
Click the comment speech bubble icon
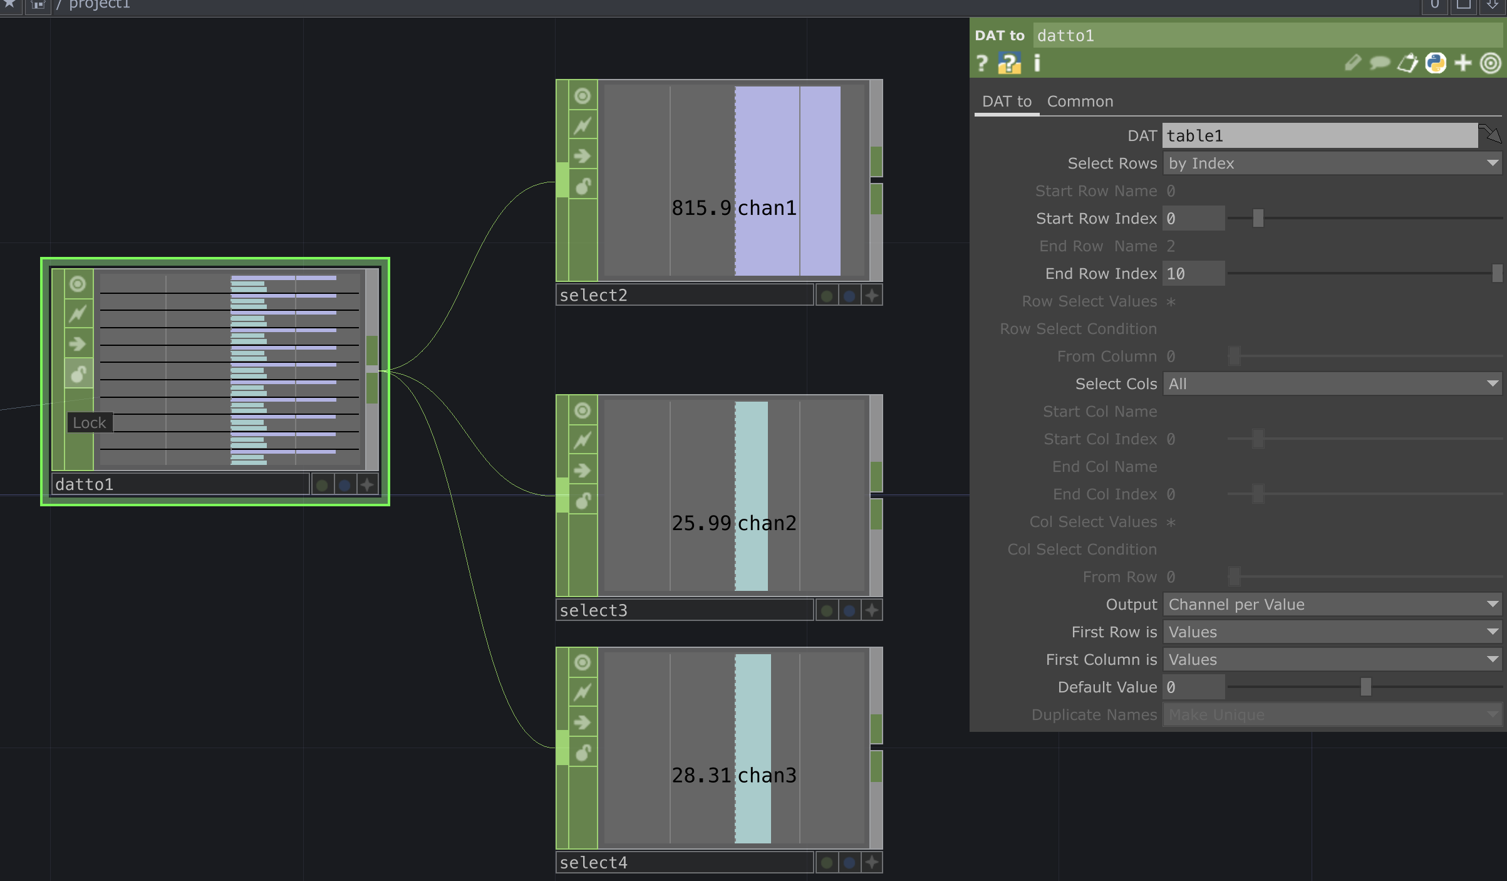[1379, 63]
